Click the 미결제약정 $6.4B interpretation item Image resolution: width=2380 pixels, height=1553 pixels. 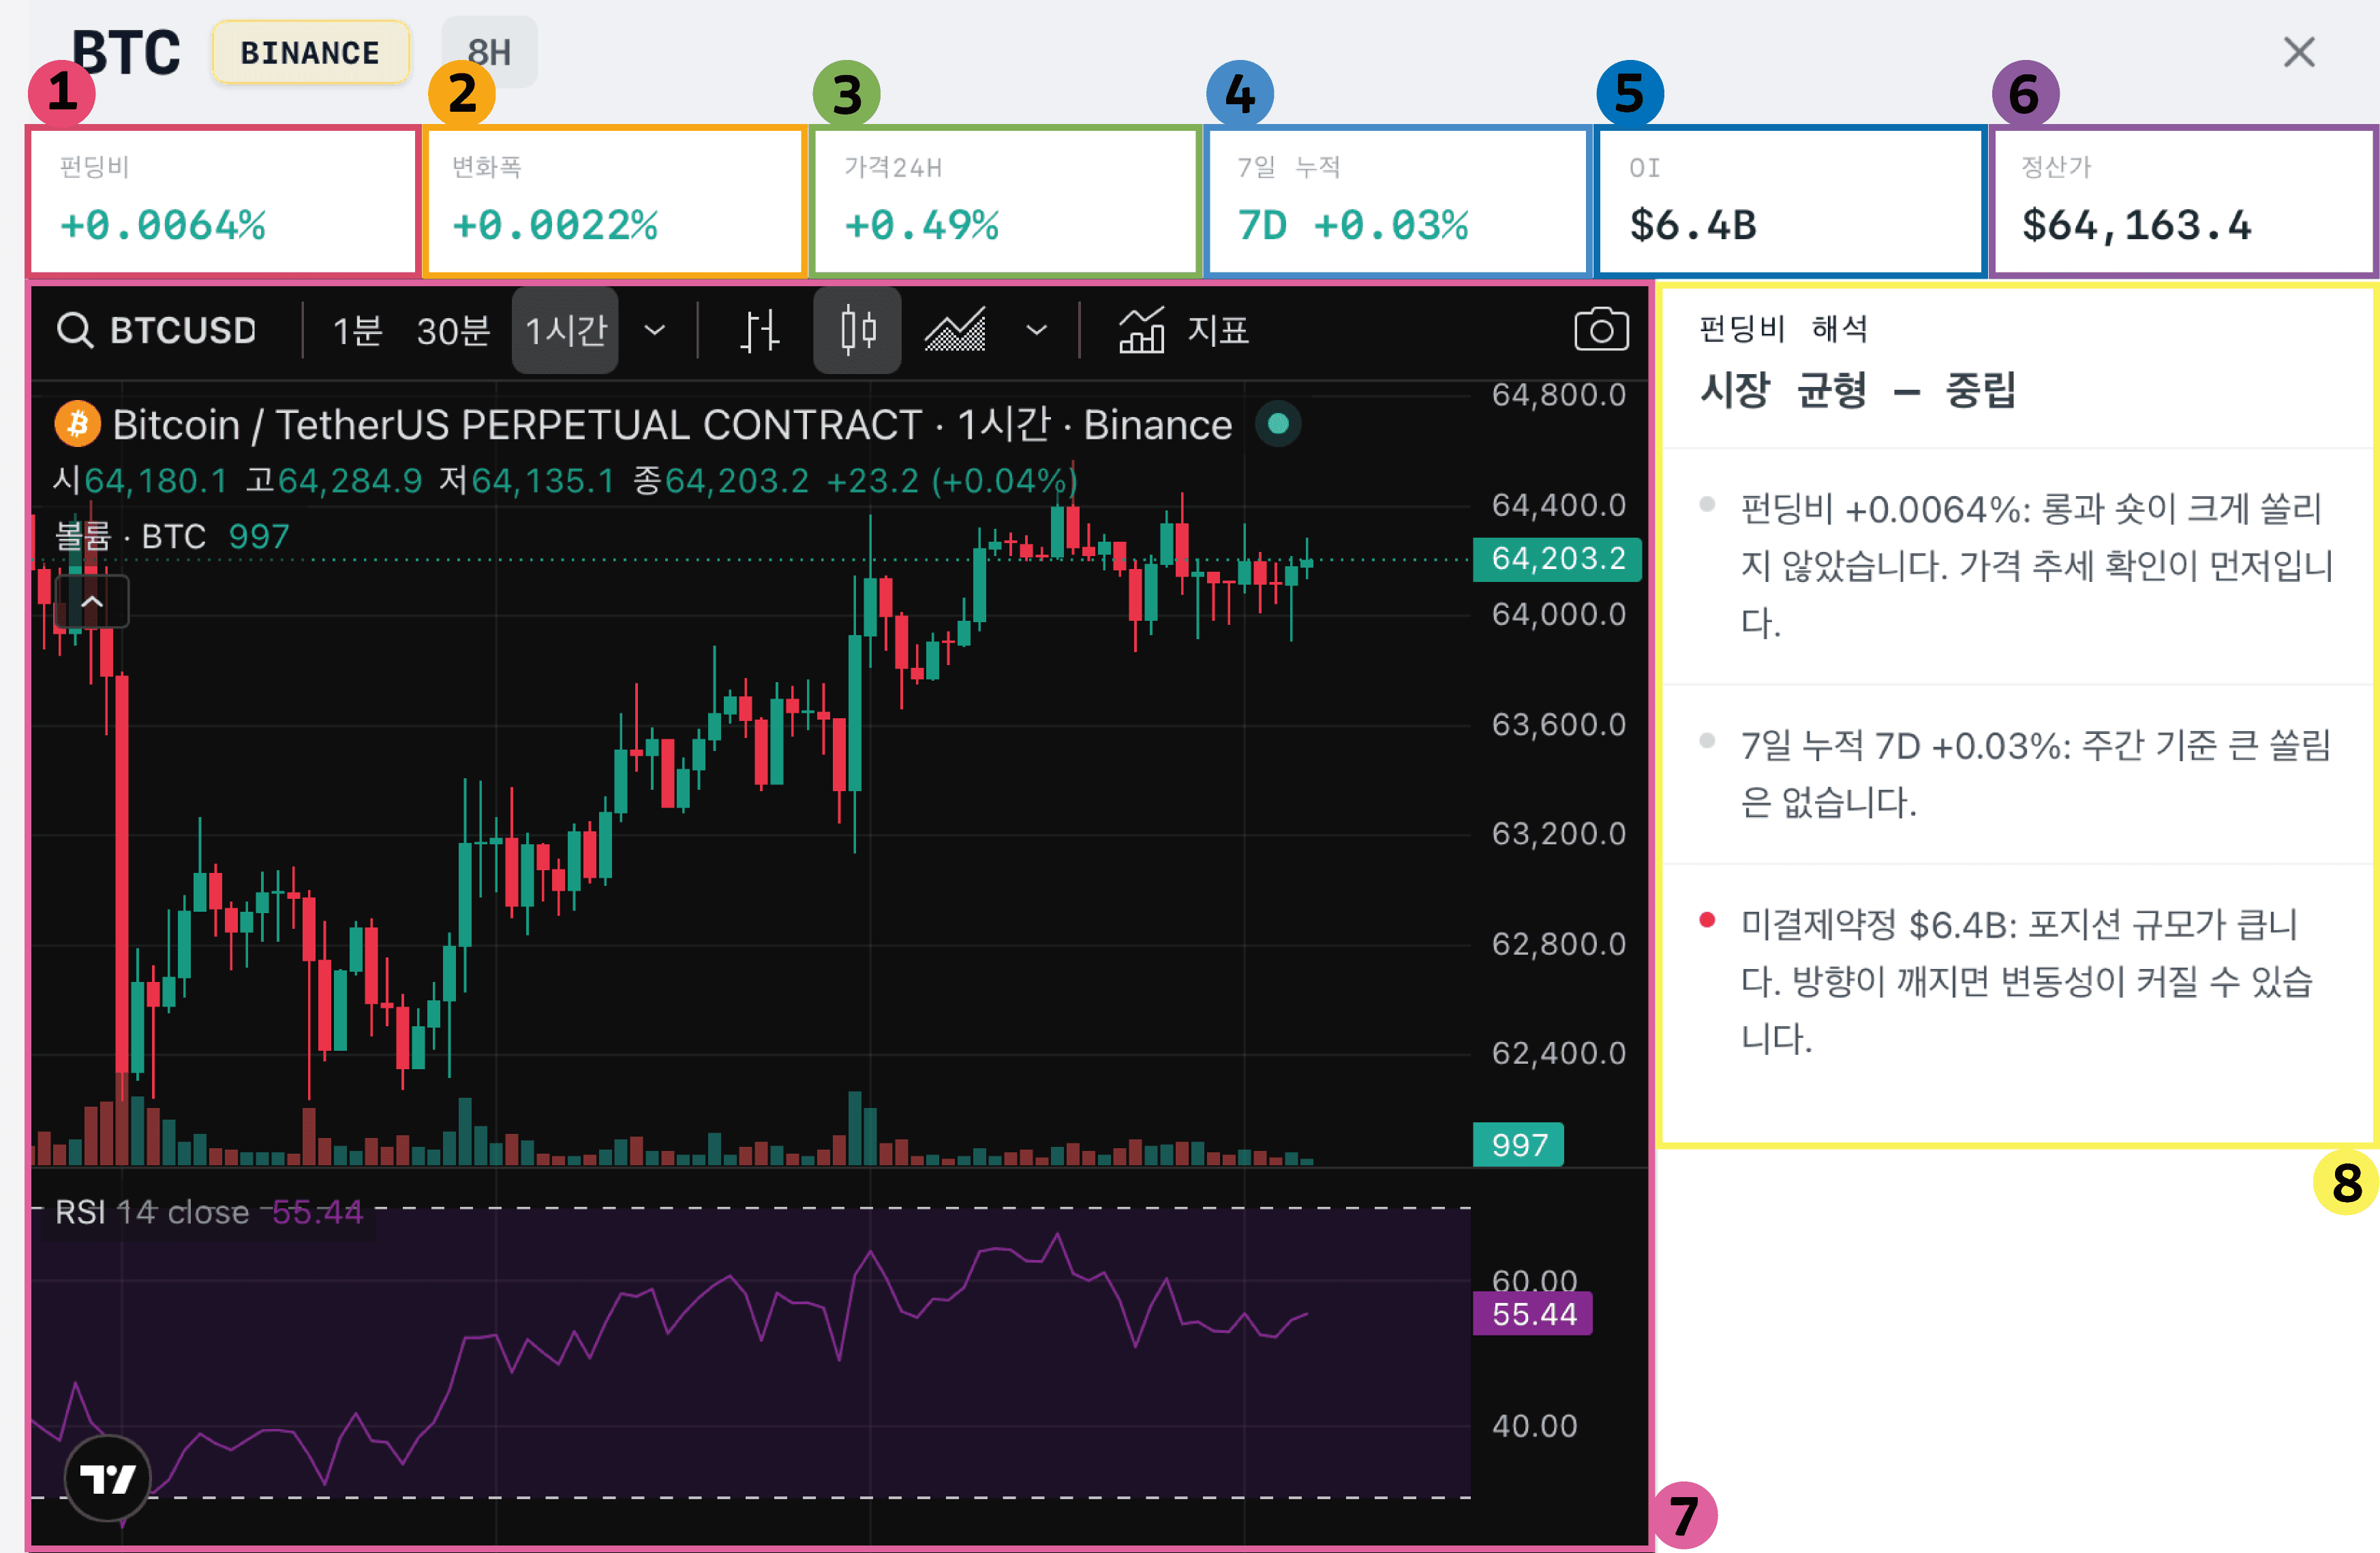[x=2019, y=982]
